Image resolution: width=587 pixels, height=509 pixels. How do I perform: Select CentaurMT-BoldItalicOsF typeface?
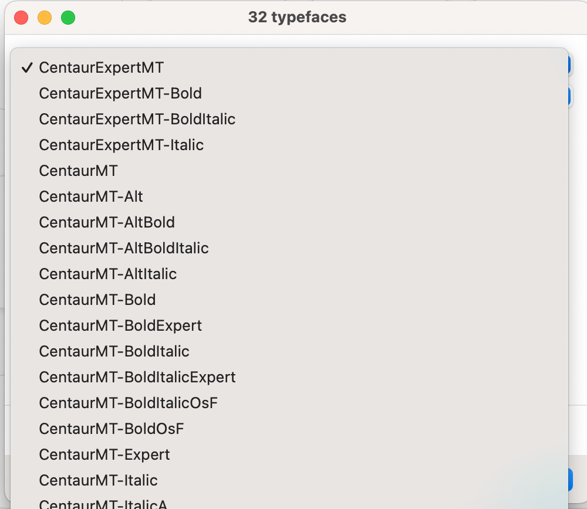point(129,403)
